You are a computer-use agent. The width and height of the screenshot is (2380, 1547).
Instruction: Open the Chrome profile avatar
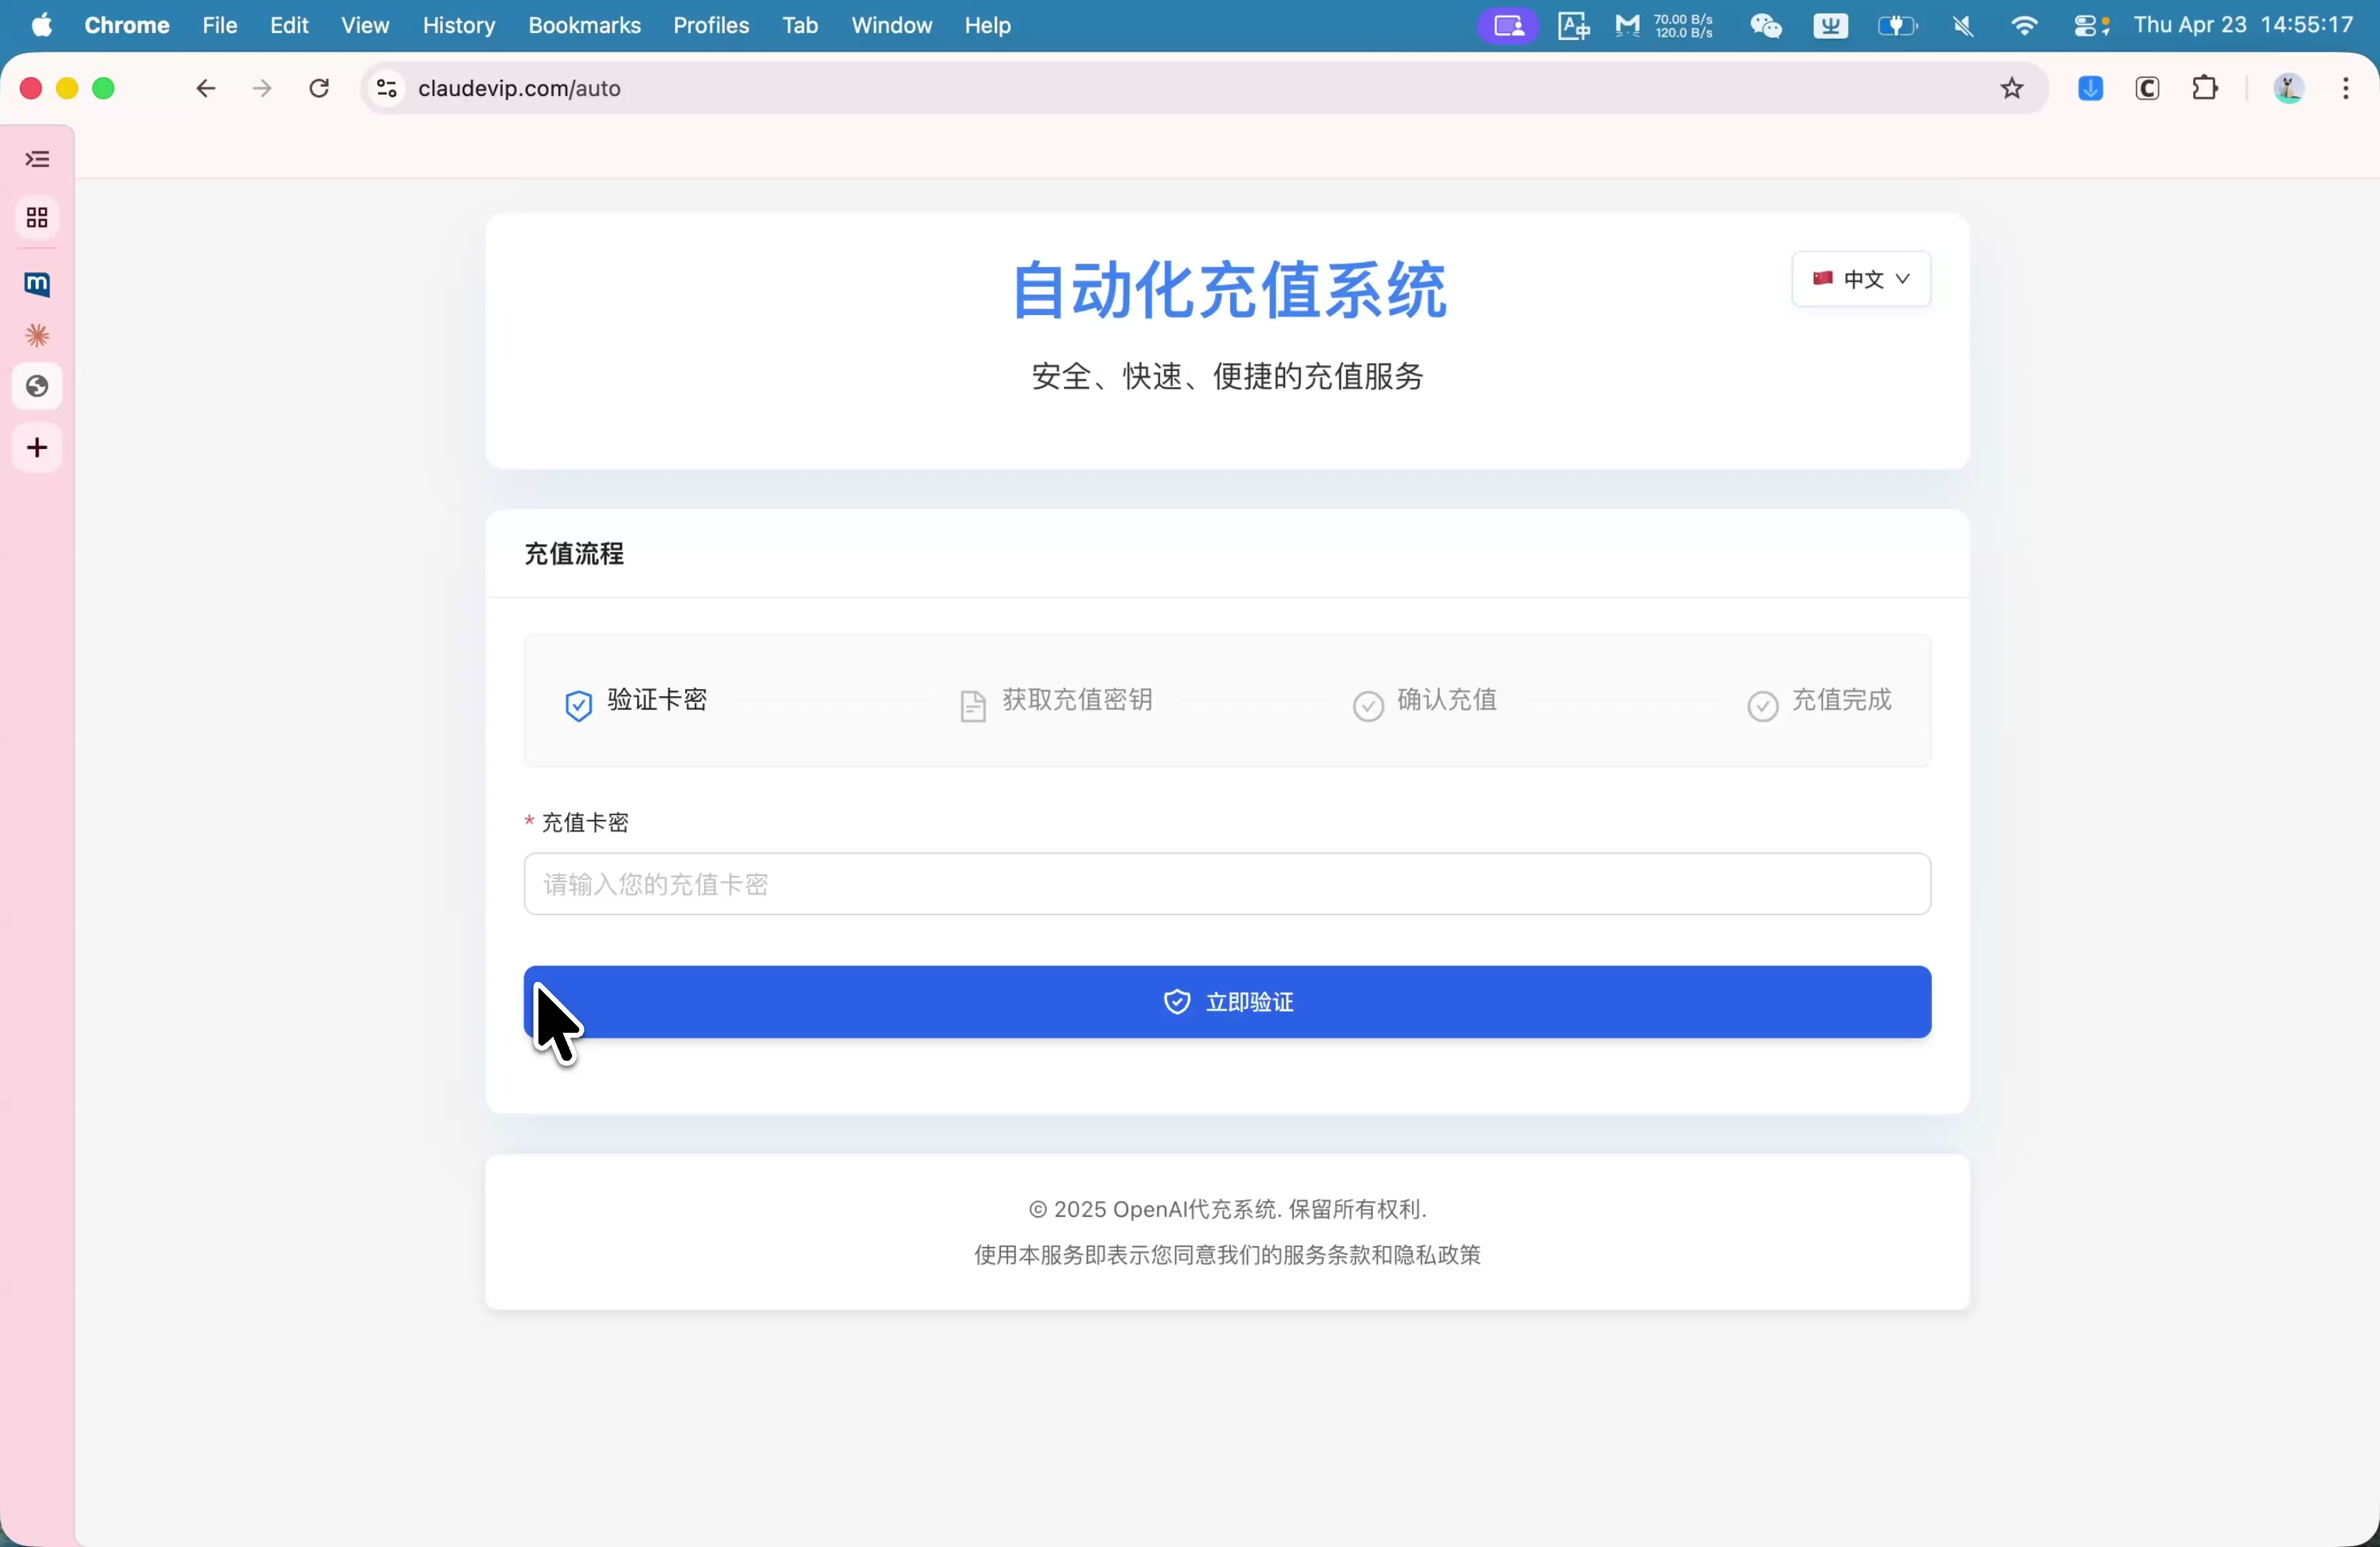2289,89
